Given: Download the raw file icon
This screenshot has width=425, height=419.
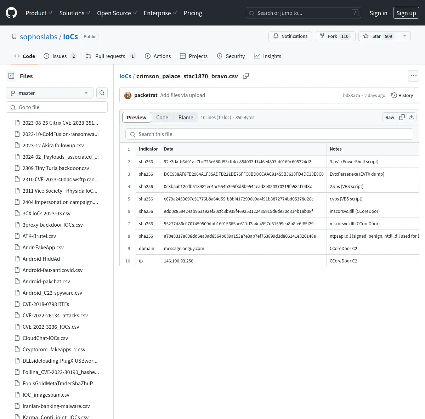Looking at the screenshot, I should (x=412, y=117).
